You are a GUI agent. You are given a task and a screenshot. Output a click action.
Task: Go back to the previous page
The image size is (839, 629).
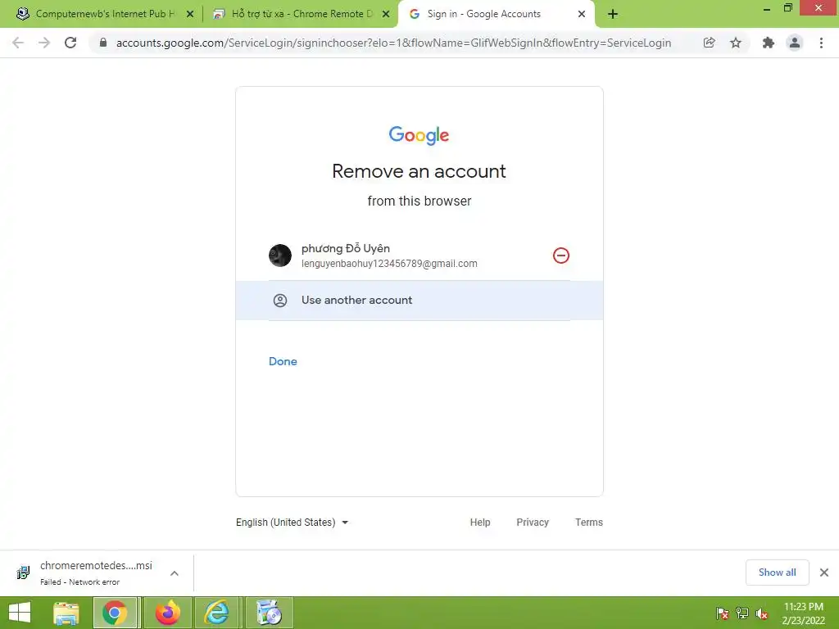pyautogui.click(x=18, y=43)
